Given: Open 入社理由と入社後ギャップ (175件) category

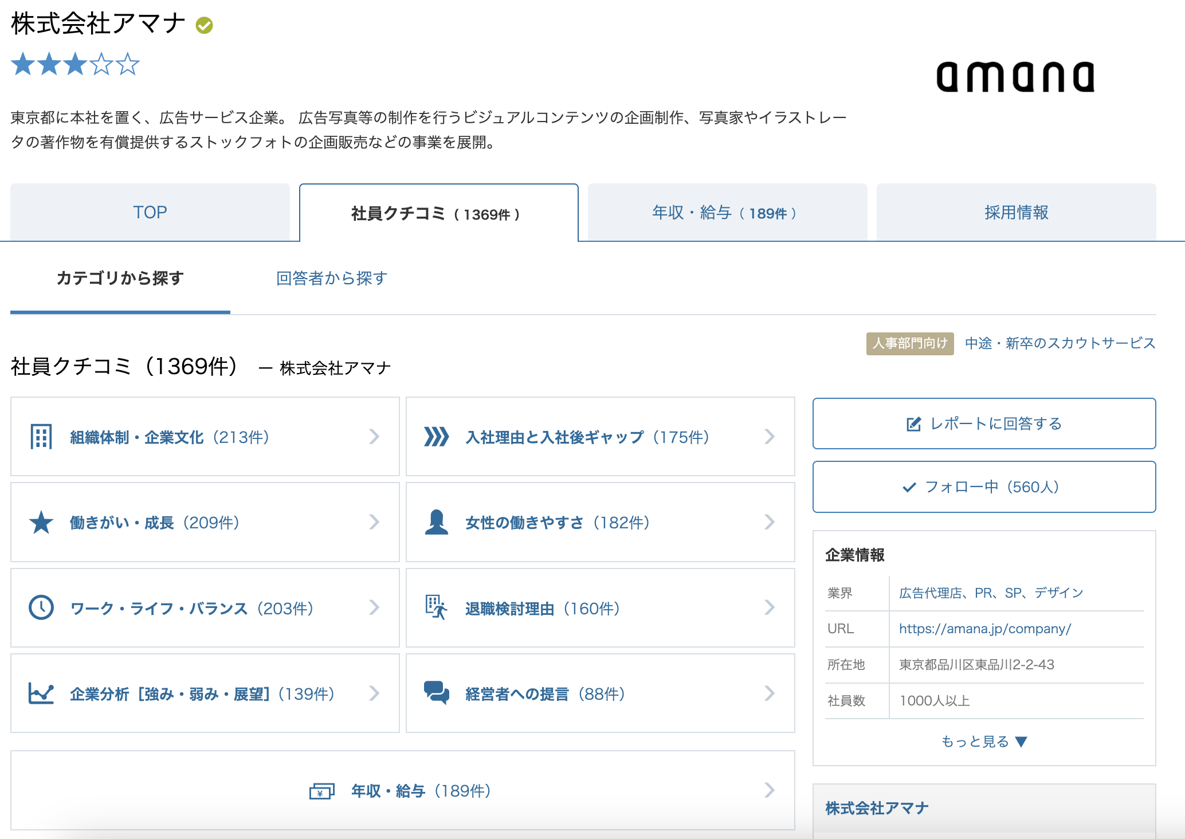Looking at the screenshot, I should [601, 437].
